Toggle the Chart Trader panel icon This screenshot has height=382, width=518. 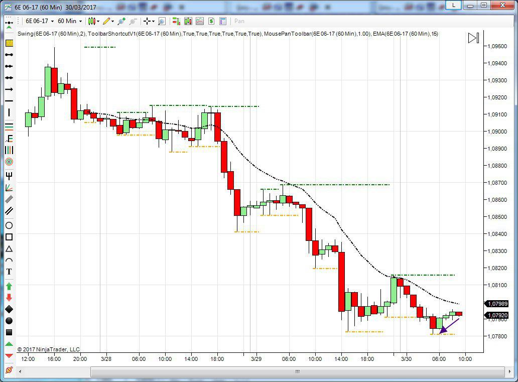click(176, 21)
